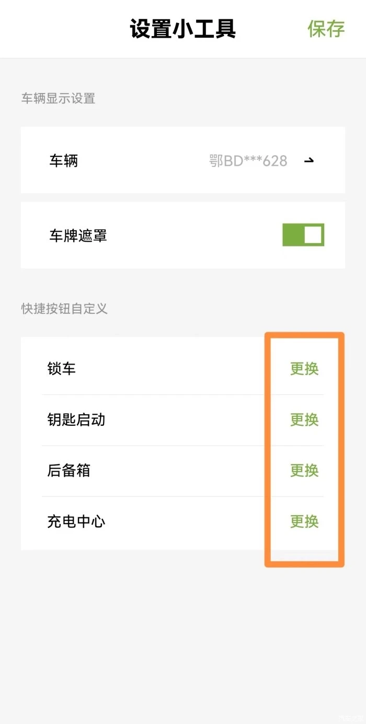The height and width of the screenshot is (724, 366).
Task: Replace the 钥匙启动 shortcut via 更换
Action: pos(304,420)
